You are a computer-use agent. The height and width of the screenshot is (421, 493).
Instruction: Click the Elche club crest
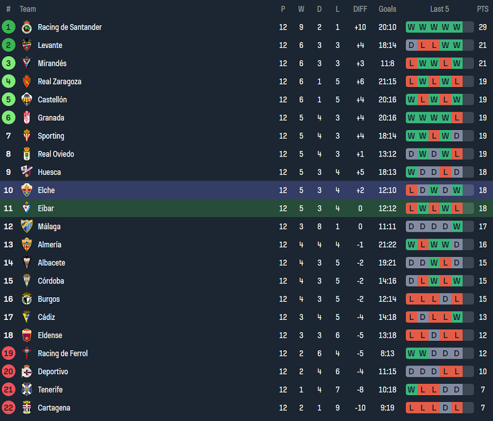(x=27, y=191)
